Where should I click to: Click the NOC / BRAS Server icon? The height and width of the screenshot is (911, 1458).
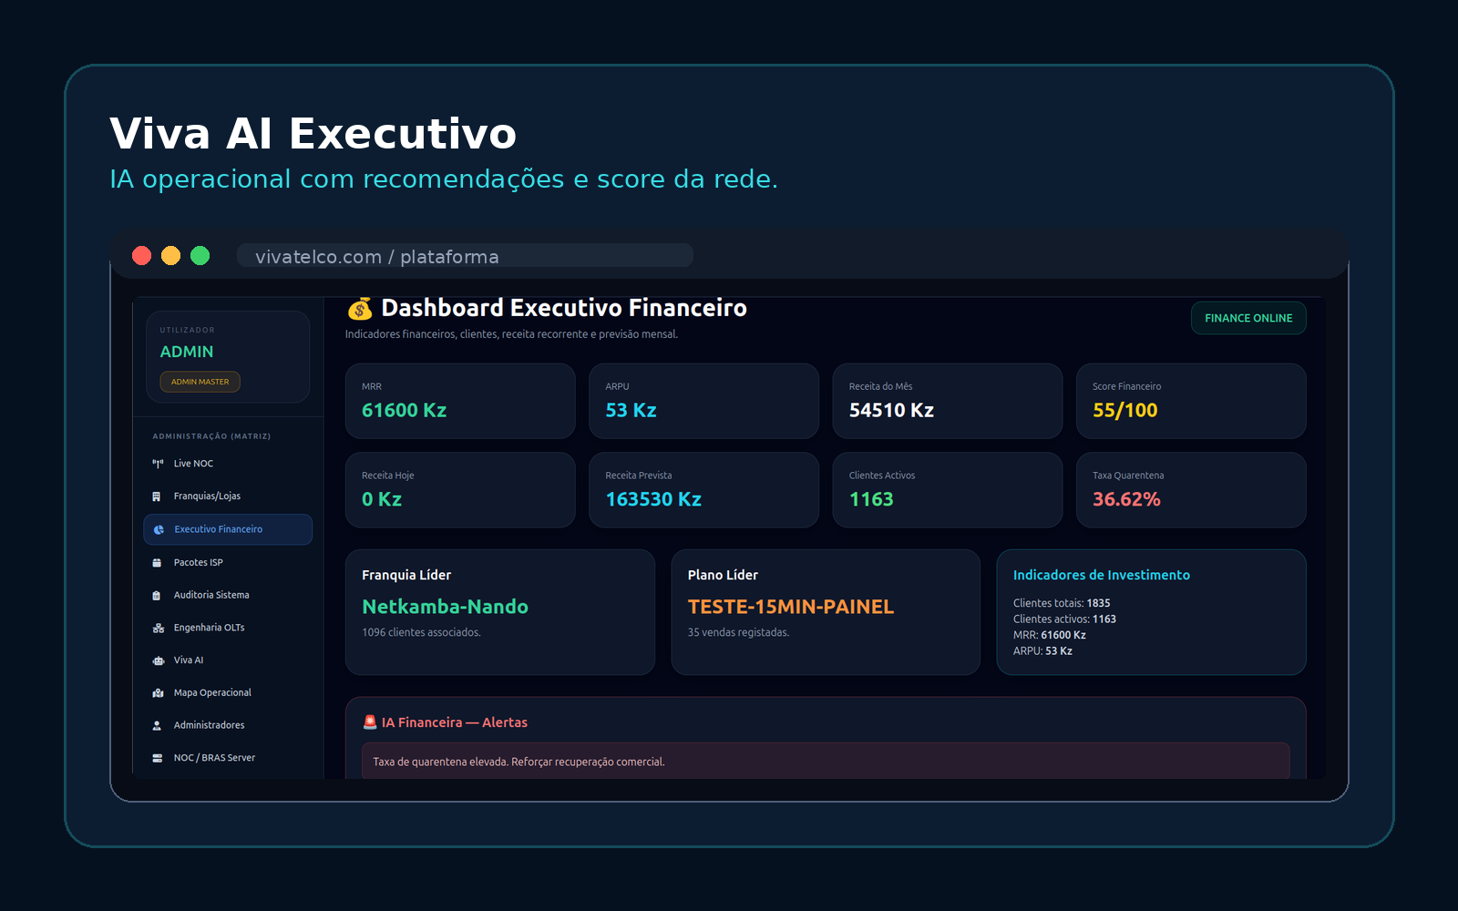pyautogui.click(x=158, y=758)
